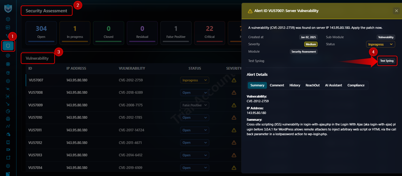The height and width of the screenshot is (176, 402).
Task: Open the cube icon in the sidebar
Action: point(8,19)
